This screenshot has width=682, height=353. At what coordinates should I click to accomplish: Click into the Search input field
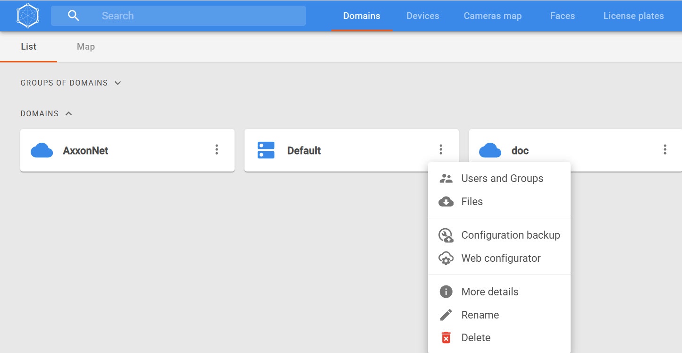pyautogui.click(x=198, y=16)
